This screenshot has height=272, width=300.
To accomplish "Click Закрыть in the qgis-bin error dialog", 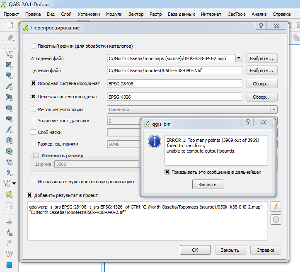I will (208, 185).
